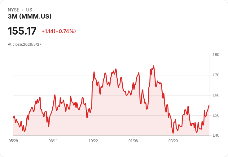Click the US market label
228x157 pixels.
[x=29, y=10]
